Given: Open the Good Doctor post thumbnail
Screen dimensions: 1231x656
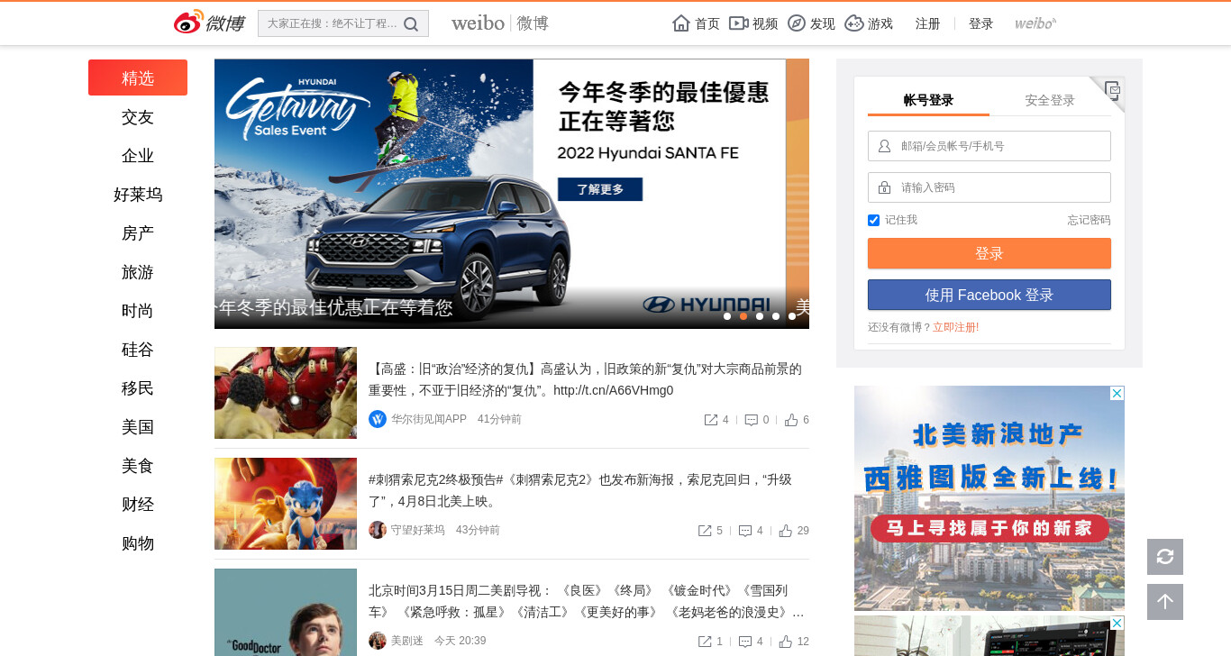Looking at the screenshot, I should pos(286,612).
